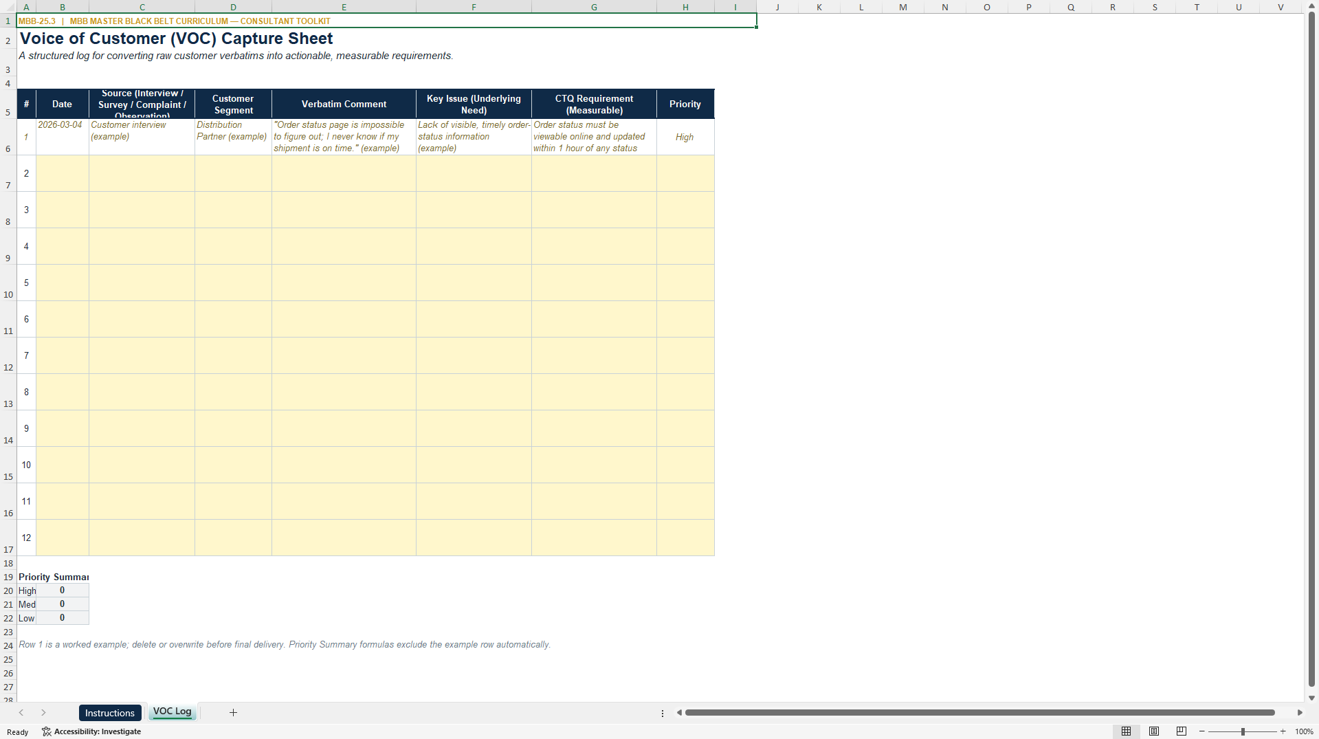
Task: Click zoom out minus button
Action: [1202, 731]
